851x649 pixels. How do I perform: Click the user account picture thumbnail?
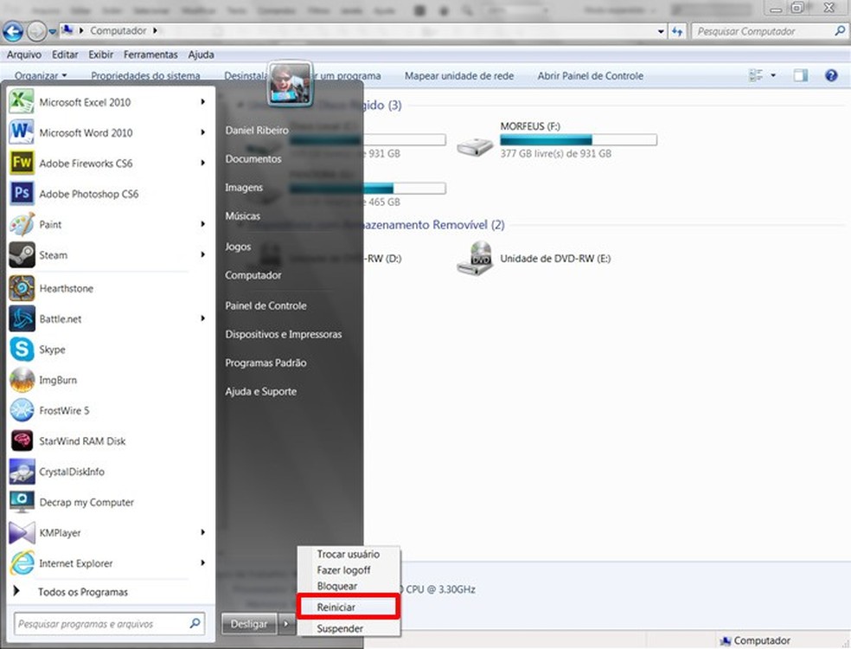tap(290, 83)
